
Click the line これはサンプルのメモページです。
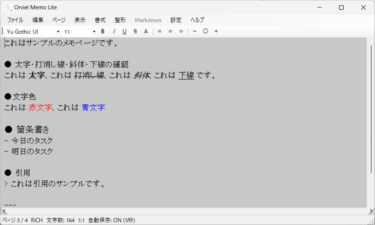(x=61, y=43)
